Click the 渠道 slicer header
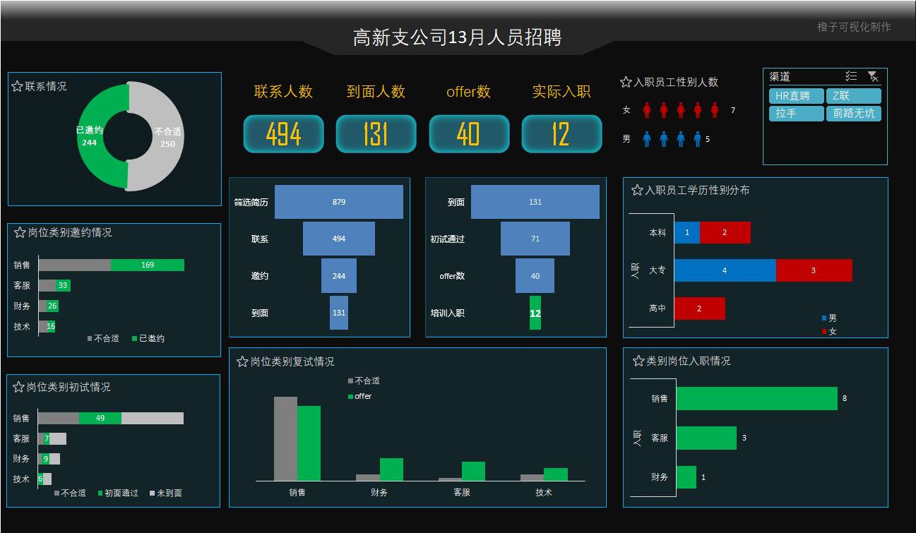This screenshot has height=533, width=916. 780,76
